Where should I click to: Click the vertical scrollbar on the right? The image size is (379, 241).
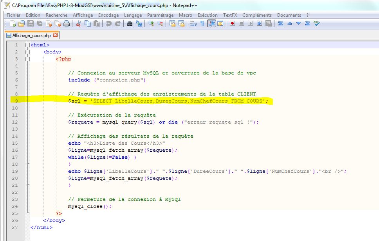click(x=376, y=117)
